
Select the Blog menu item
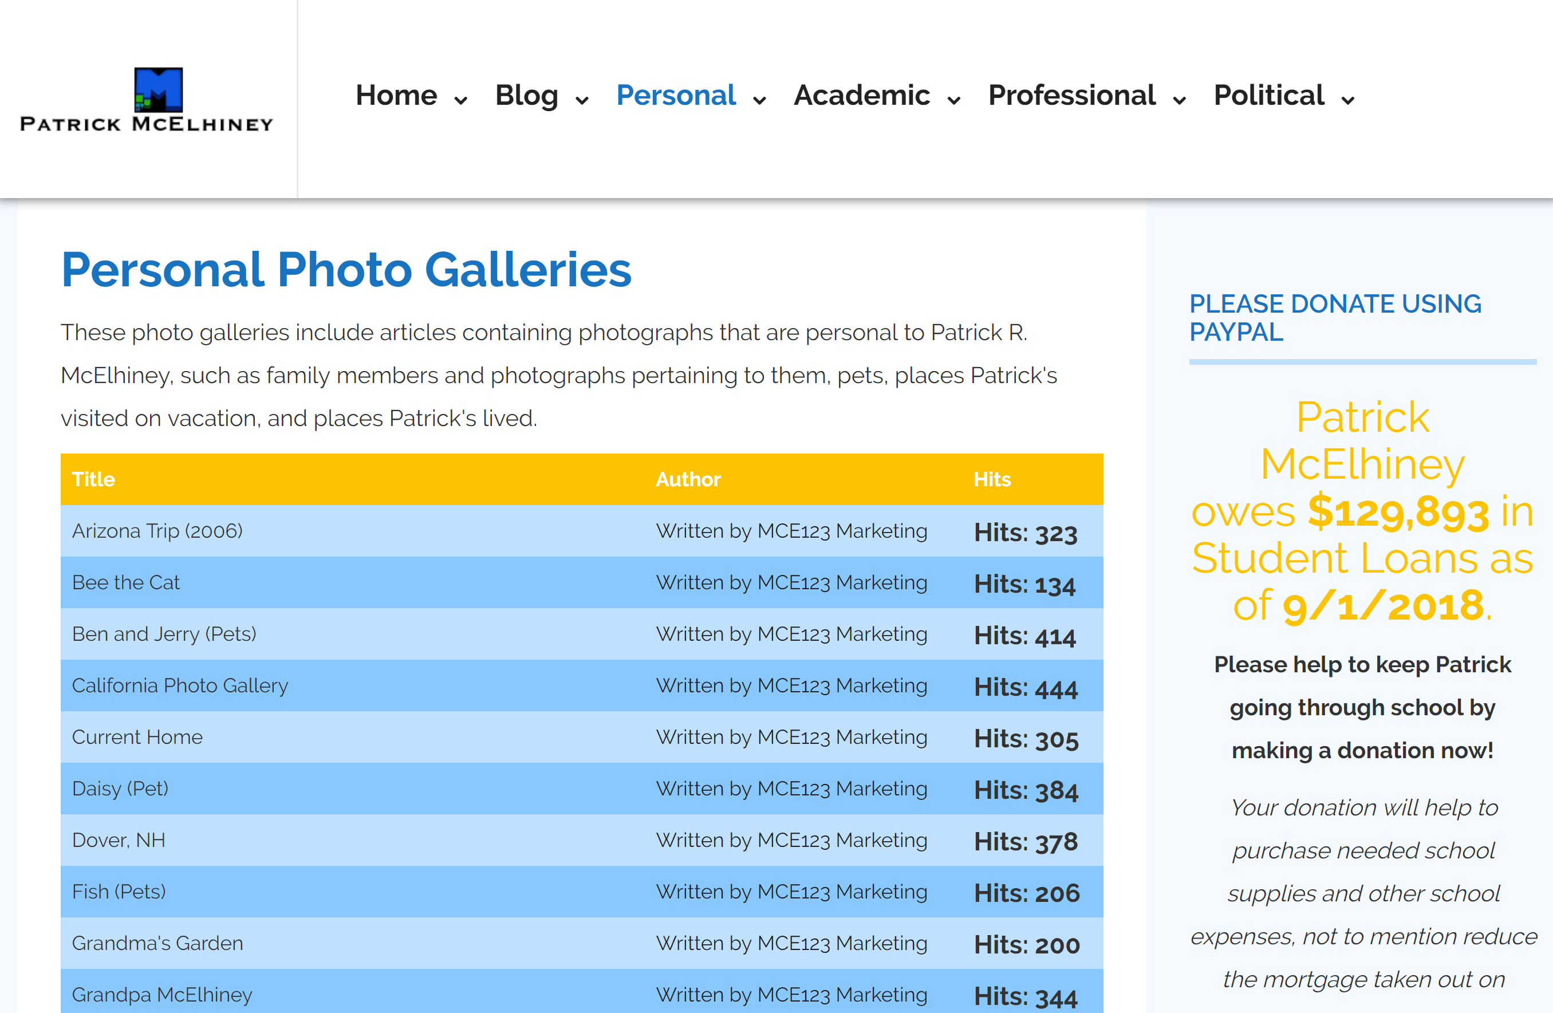point(527,95)
